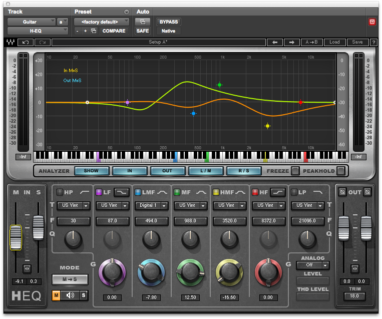Open the help question mark button
The height and width of the screenshot is (319, 382).
pos(373,43)
